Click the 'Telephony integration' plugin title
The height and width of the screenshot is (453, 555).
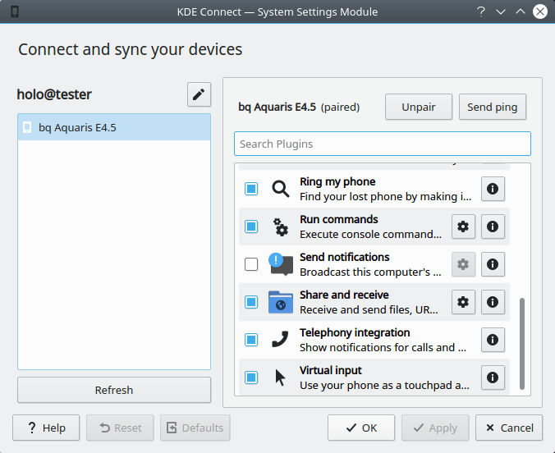point(355,332)
